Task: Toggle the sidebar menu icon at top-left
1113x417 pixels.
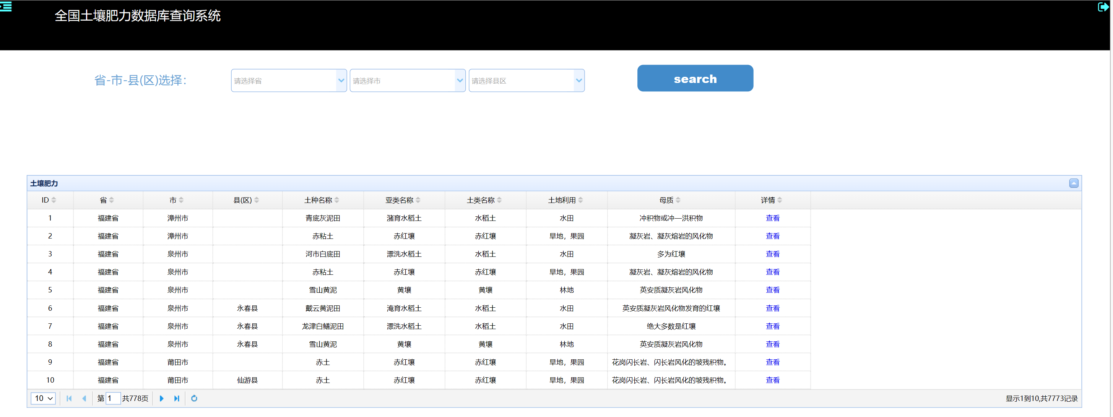Action: [x=6, y=6]
